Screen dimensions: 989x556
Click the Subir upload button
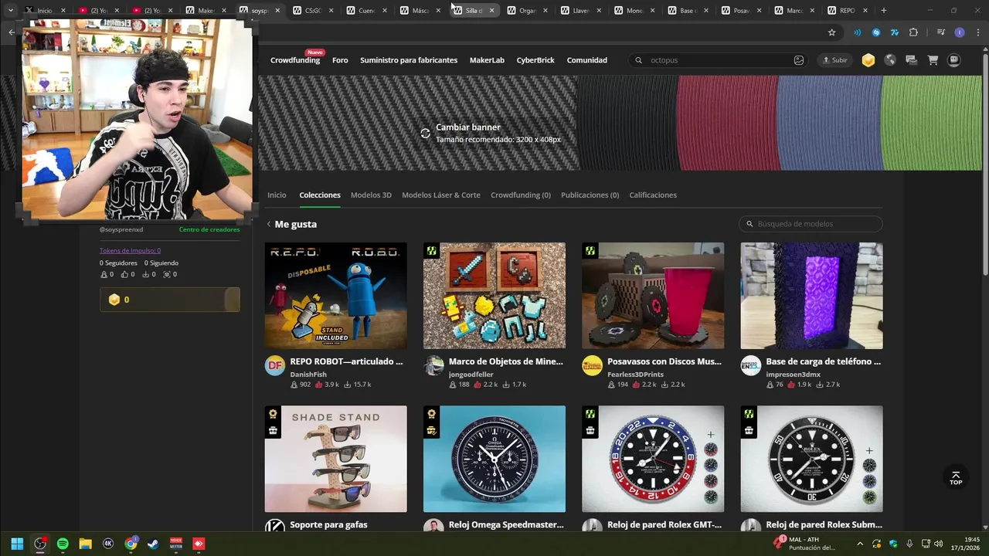coord(834,60)
